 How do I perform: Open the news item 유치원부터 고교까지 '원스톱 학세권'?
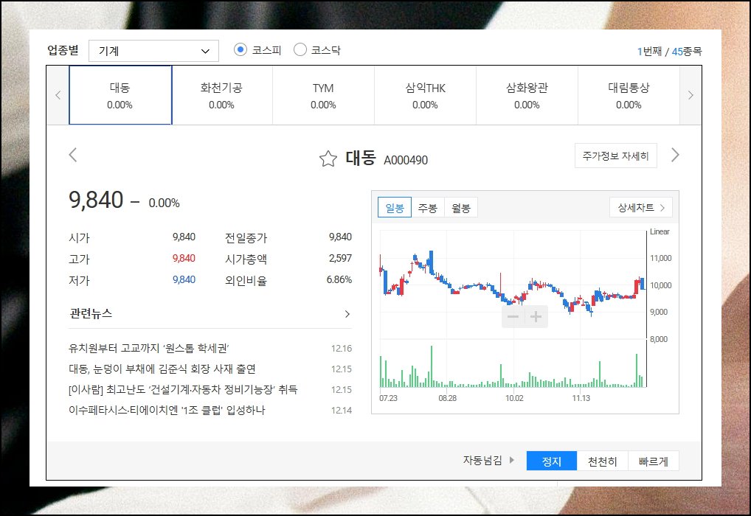(149, 348)
